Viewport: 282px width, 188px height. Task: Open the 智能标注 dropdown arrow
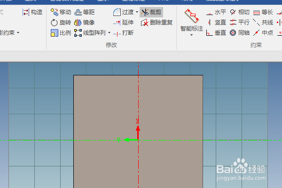192,35
